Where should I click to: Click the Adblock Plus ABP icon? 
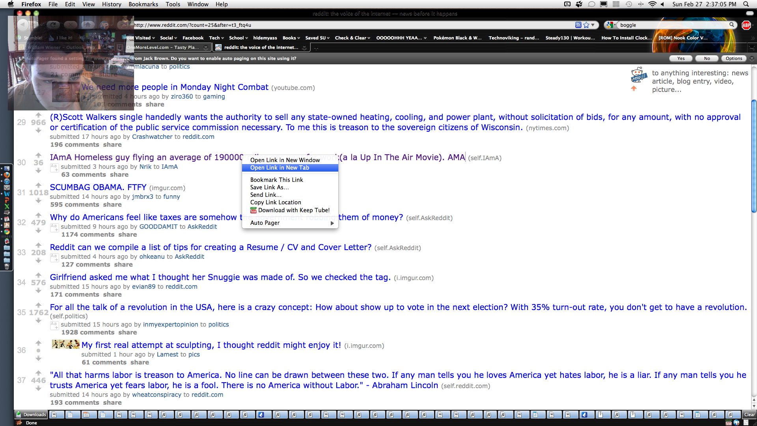click(x=746, y=25)
